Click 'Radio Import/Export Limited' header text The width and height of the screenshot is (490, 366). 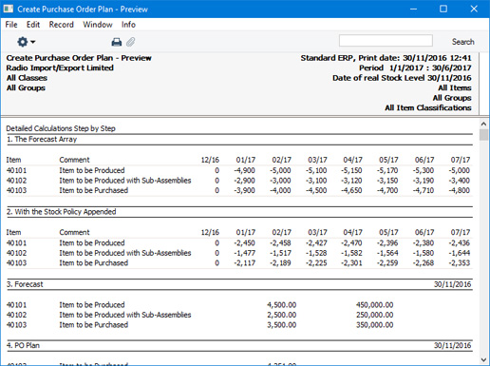(x=60, y=67)
